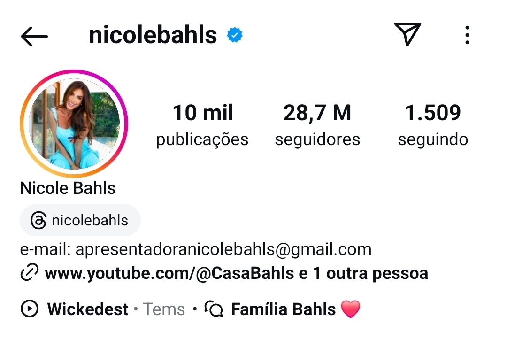
Task: Open the 10 mil publicações count
Action: pyautogui.click(x=202, y=125)
